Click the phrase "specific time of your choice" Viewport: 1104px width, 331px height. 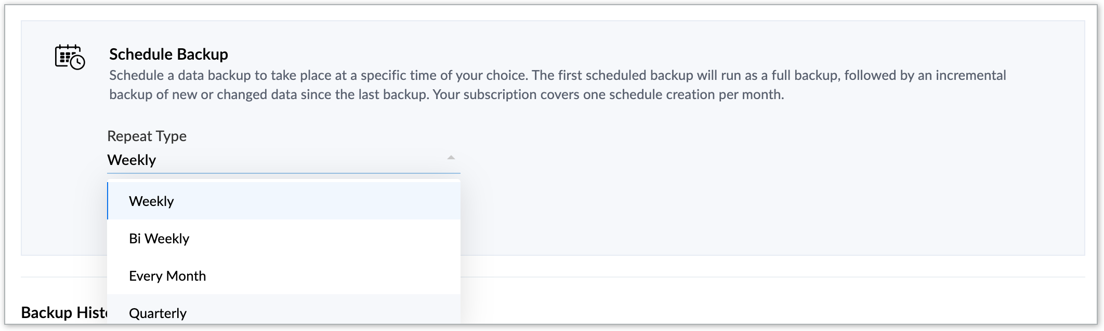pos(444,76)
